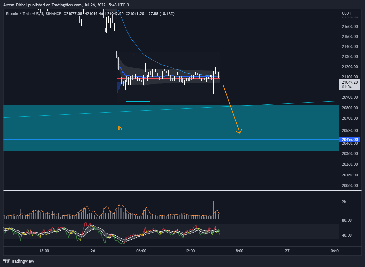The width and height of the screenshot is (365, 267).
Task: Click the 21100.00 price axis label
Action: (350, 77)
